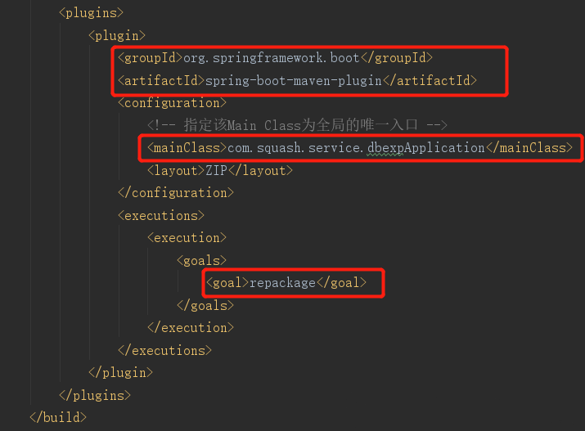Click the closing </artifactId> tag
Image resolution: width=585 pixels, height=431 pixels.
431,81
